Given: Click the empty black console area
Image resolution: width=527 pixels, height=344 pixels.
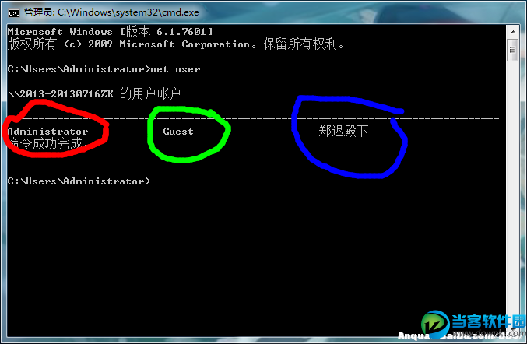Looking at the screenshot, I should (255, 255).
